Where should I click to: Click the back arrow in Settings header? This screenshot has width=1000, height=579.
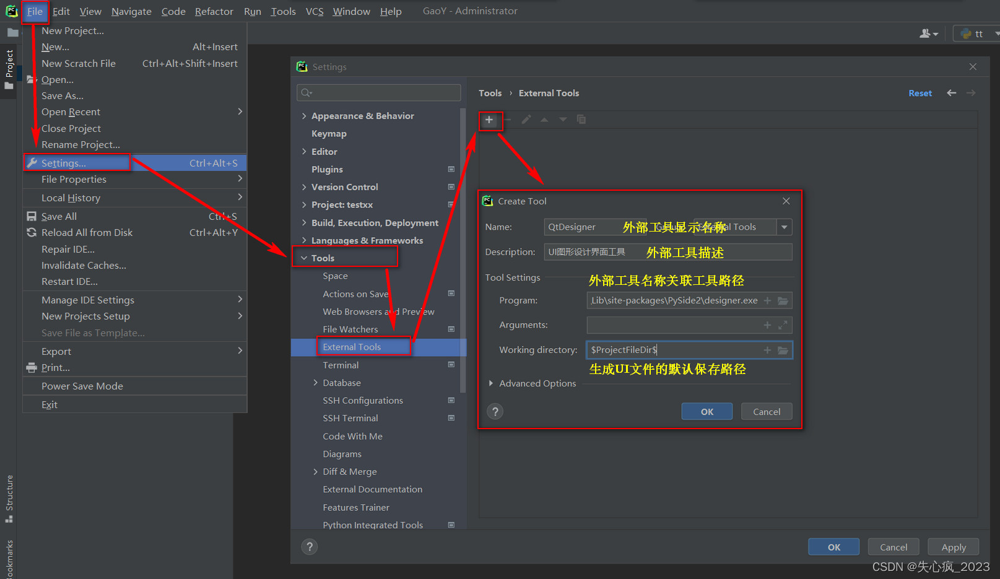952,93
